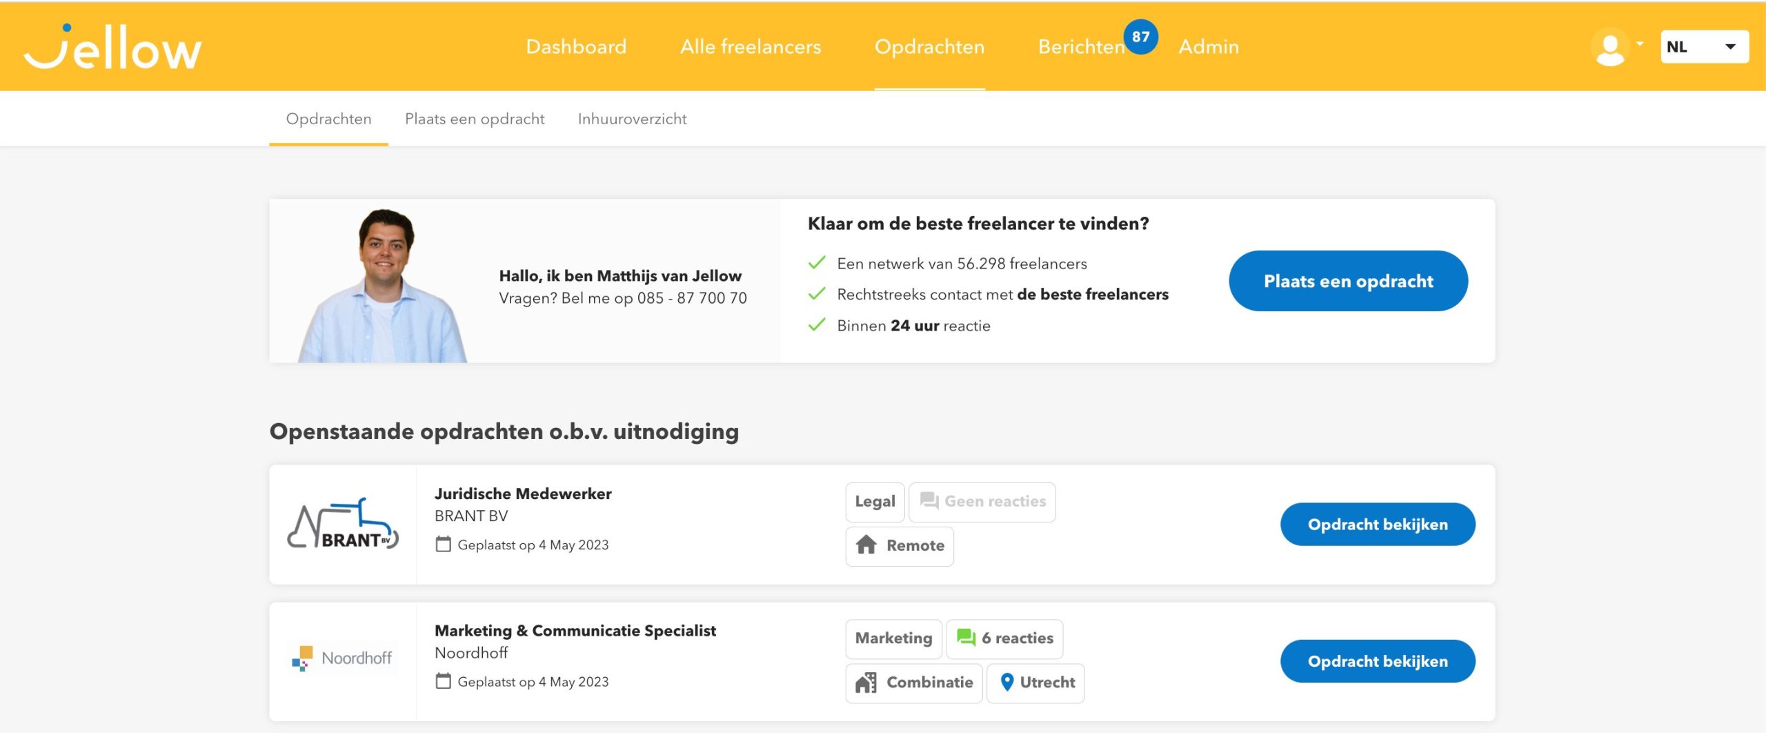Click the Jellow logo
The height and width of the screenshot is (733, 1766).
point(112,47)
